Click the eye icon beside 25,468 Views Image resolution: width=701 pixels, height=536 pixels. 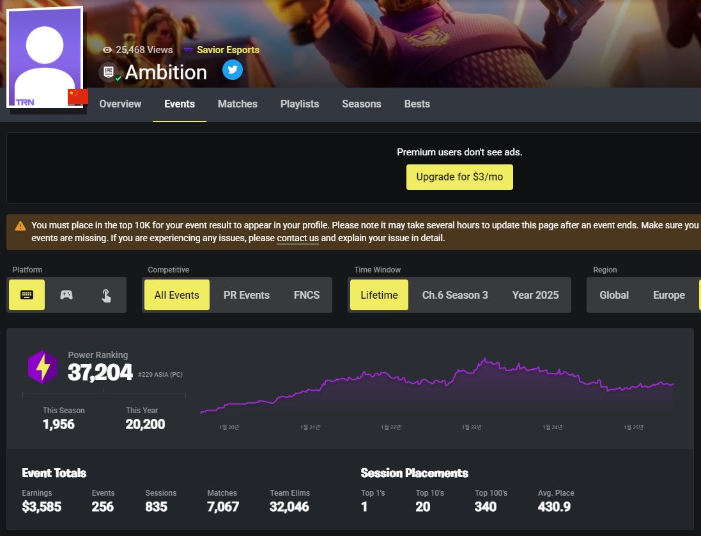pos(107,50)
